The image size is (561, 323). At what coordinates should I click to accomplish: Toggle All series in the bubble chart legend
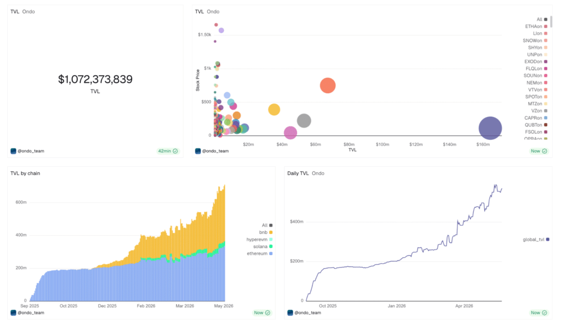pos(542,19)
